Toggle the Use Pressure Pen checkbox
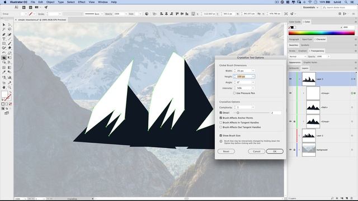358x201 pixels. (234, 93)
